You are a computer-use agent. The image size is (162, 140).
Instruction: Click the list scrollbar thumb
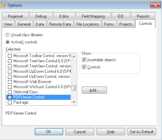tap(74, 88)
